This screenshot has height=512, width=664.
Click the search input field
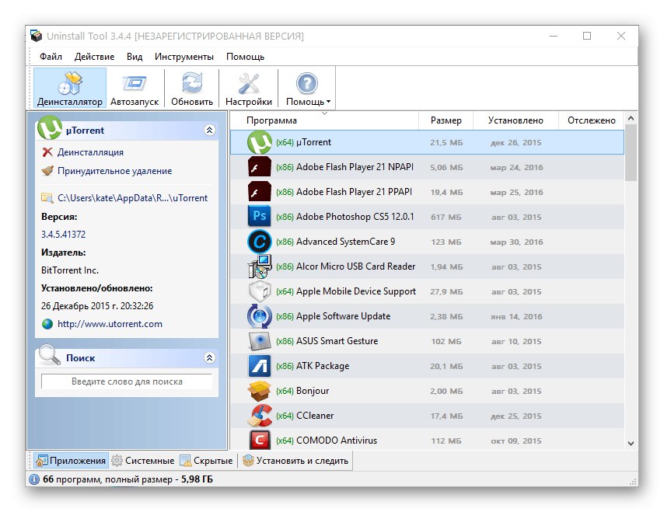pyautogui.click(x=126, y=381)
